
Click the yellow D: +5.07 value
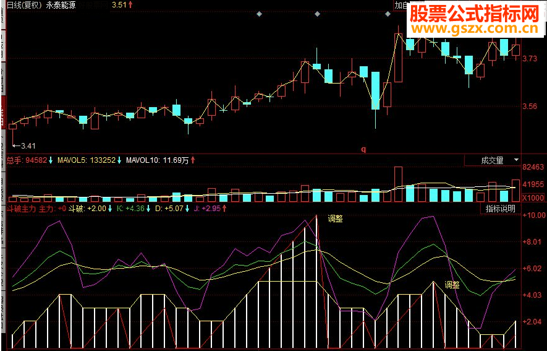[169, 209]
